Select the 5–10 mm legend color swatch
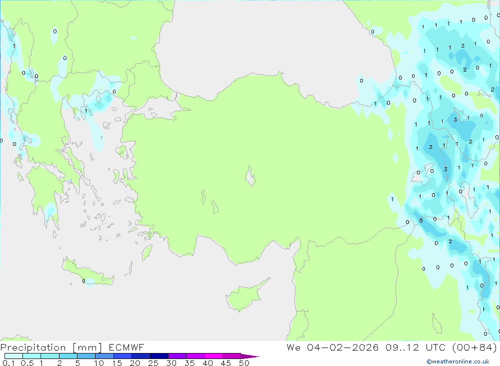 click(x=86, y=356)
